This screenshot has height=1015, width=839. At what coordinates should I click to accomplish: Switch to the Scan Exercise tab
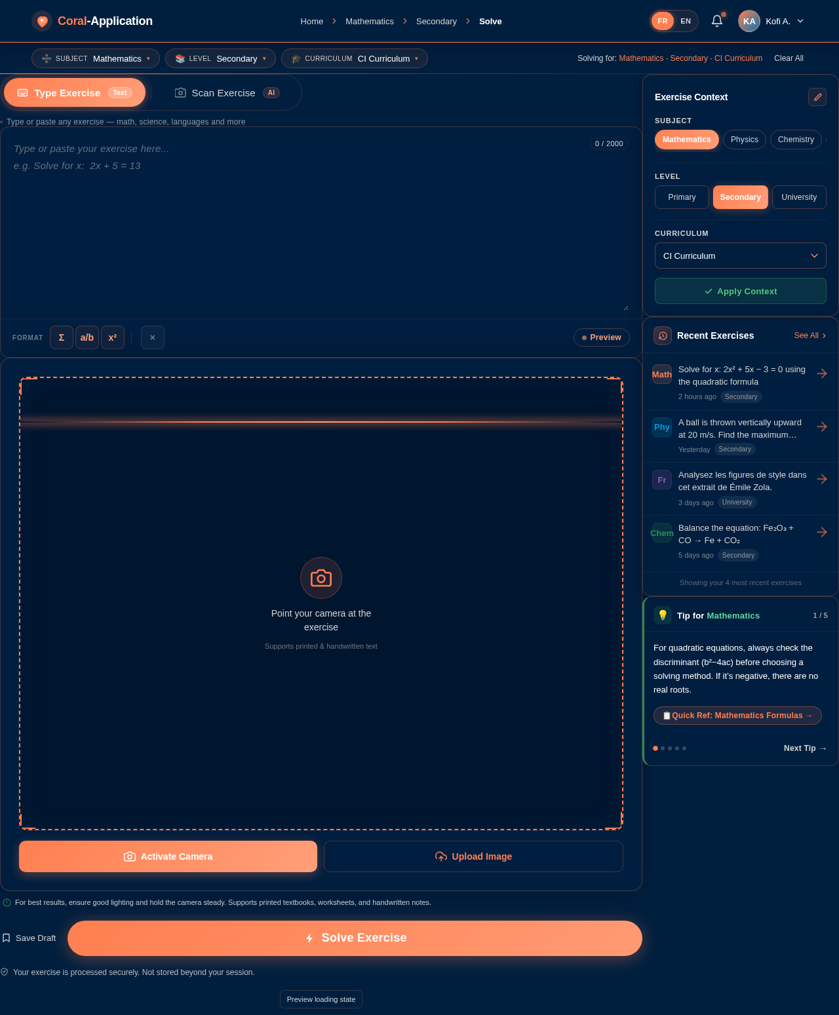(223, 92)
